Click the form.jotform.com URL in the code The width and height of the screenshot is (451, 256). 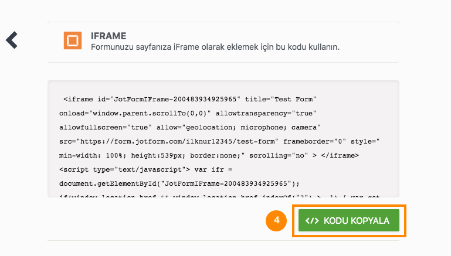178,141
